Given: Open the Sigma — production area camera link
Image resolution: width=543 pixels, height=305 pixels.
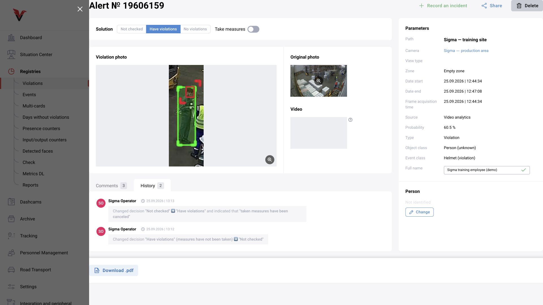Looking at the screenshot, I should (x=466, y=51).
